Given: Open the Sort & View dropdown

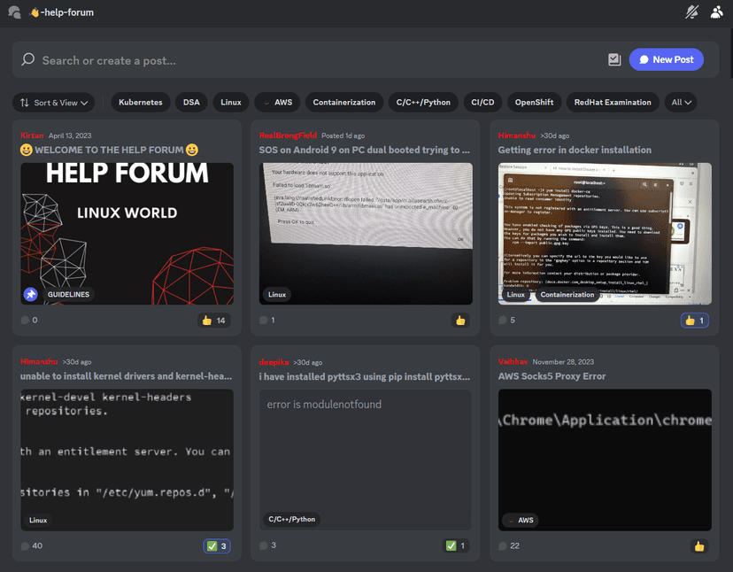Looking at the screenshot, I should [54, 103].
